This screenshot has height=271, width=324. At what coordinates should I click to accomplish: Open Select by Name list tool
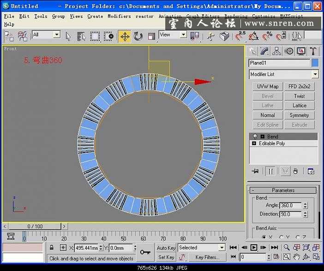(81, 37)
